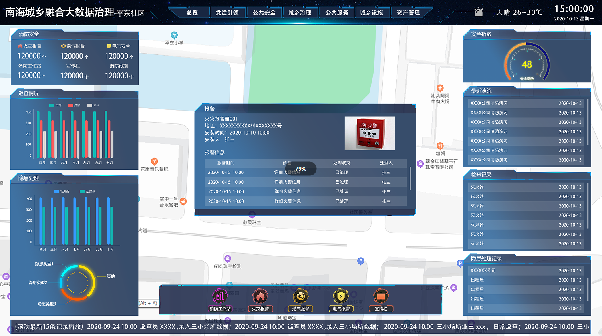Viewport: 602px width, 336px height.
Task: Click the 天晴 26~30℃ weather text
Action: pyautogui.click(x=519, y=12)
